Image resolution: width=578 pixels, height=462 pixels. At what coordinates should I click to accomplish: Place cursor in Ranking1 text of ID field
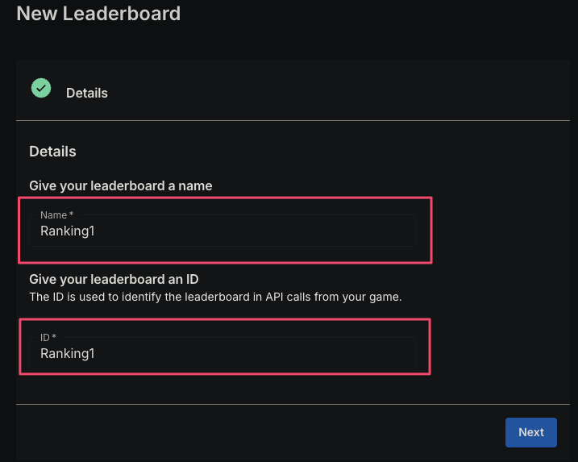tap(68, 354)
